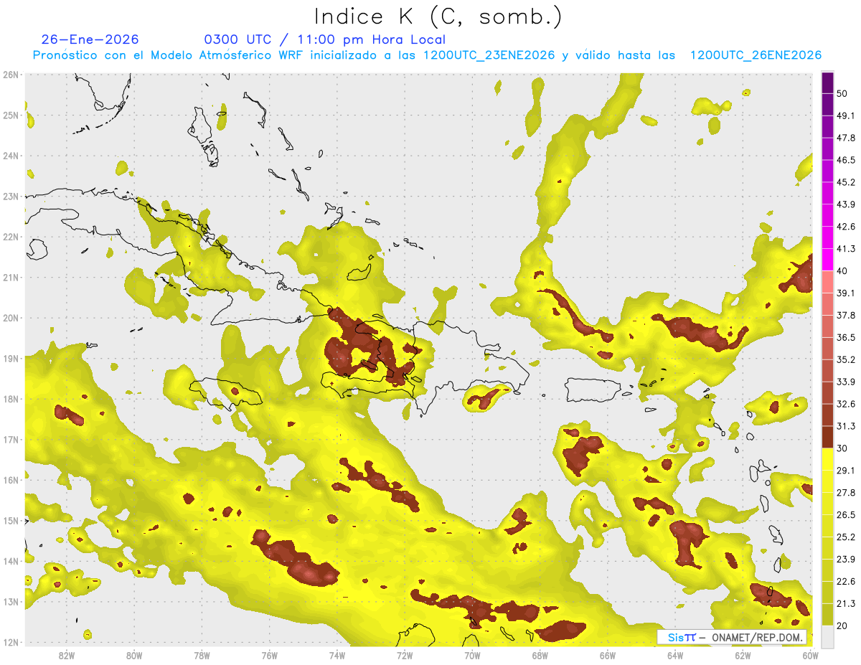Click colorbar value '50'

tap(842, 93)
